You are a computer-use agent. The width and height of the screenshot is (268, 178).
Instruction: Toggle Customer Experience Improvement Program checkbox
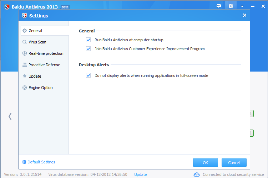(89, 49)
